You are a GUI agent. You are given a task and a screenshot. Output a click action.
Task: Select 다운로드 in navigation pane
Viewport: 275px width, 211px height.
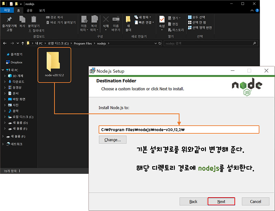click(x=16, y=81)
